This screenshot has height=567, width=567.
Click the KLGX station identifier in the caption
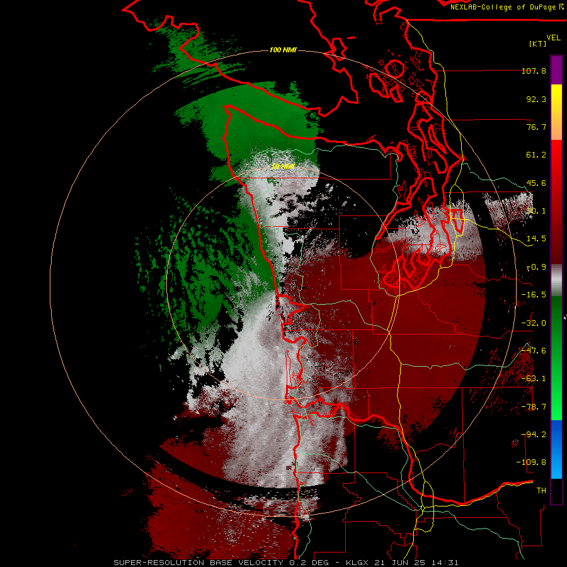(x=357, y=563)
